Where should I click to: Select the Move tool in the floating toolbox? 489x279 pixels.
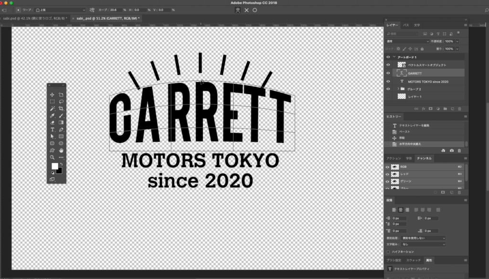(52, 94)
